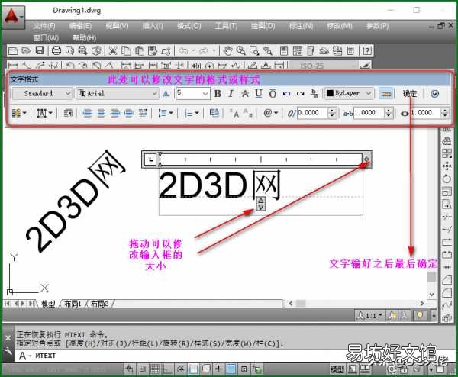Justify the text
The width and height of the screenshot is (458, 377).
pos(129,113)
